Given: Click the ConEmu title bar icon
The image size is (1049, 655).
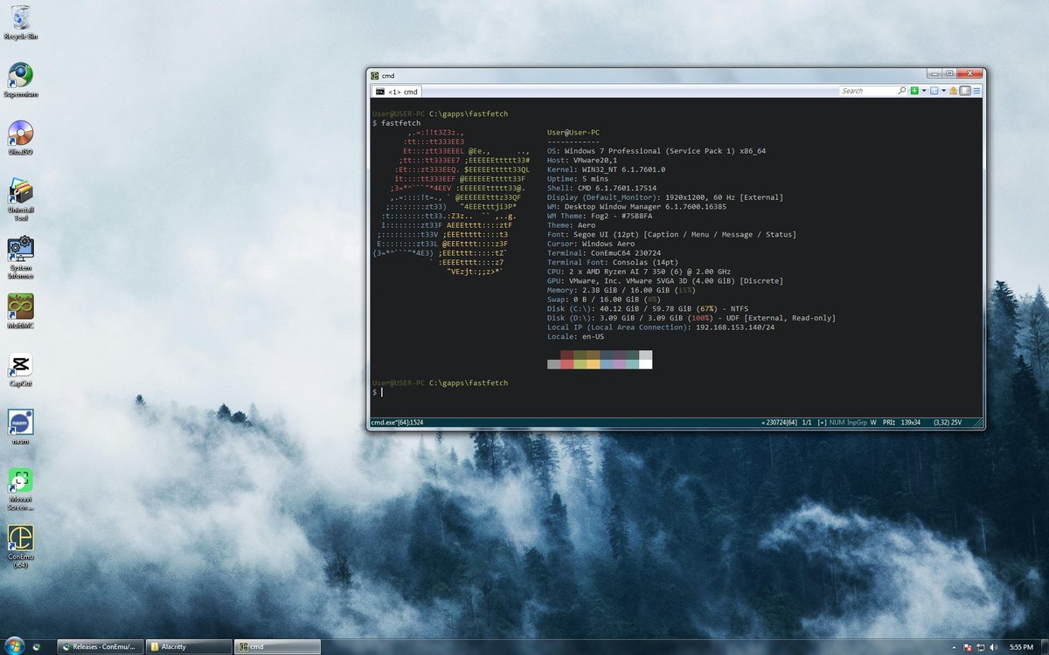Looking at the screenshot, I should pyautogui.click(x=375, y=75).
